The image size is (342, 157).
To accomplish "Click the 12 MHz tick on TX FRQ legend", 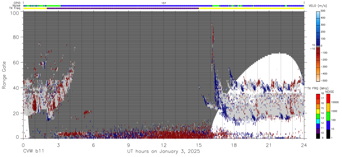I will [x=322, y=123].
